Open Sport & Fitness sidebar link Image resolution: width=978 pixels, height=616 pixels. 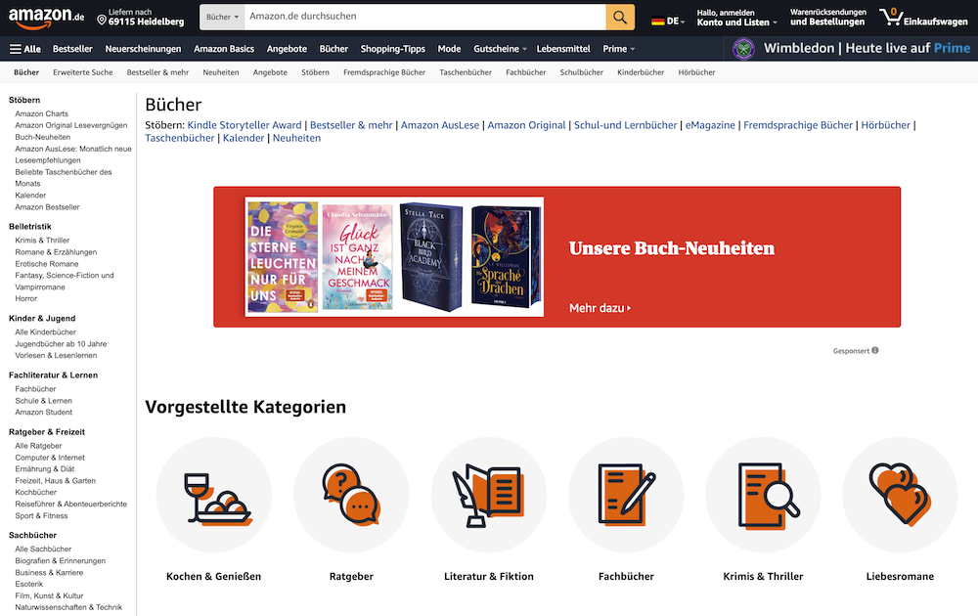coord(41,515)
